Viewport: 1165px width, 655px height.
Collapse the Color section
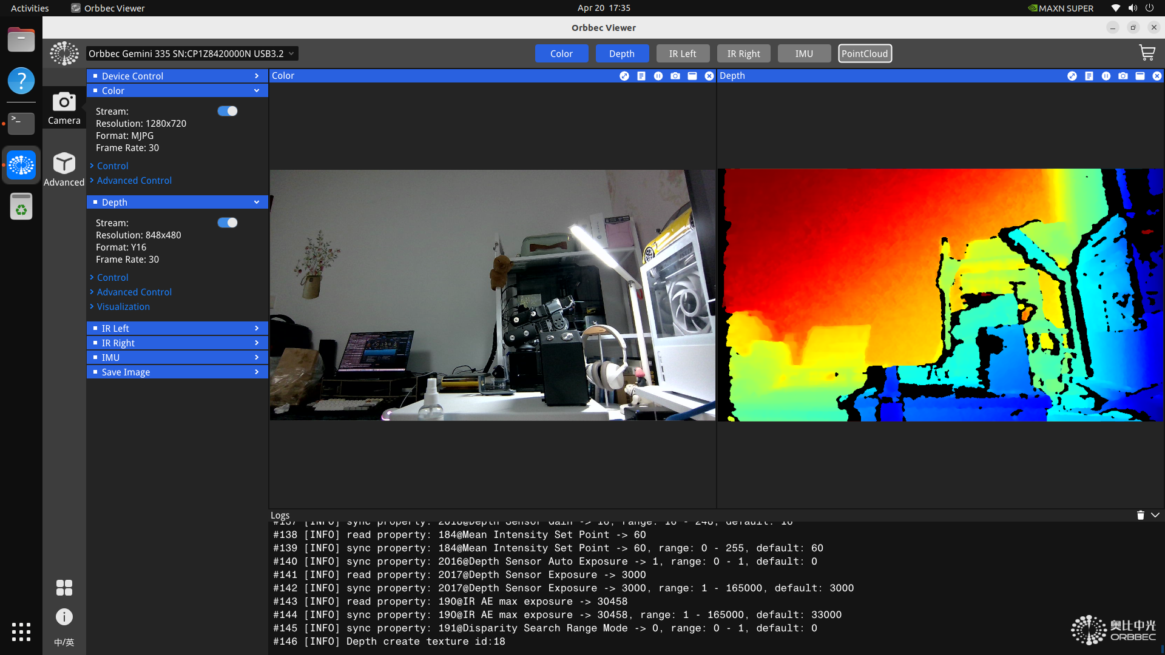tap(177, 90)
